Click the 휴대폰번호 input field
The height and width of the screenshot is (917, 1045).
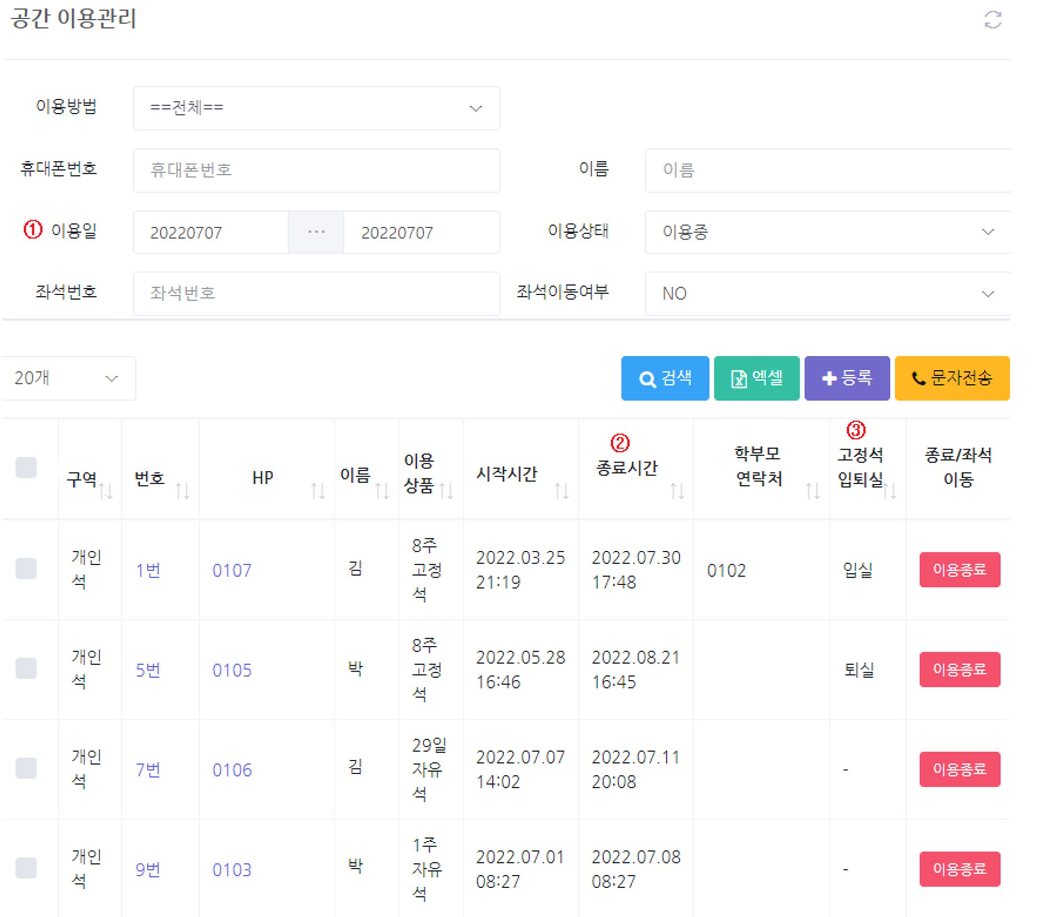[316, 170]
